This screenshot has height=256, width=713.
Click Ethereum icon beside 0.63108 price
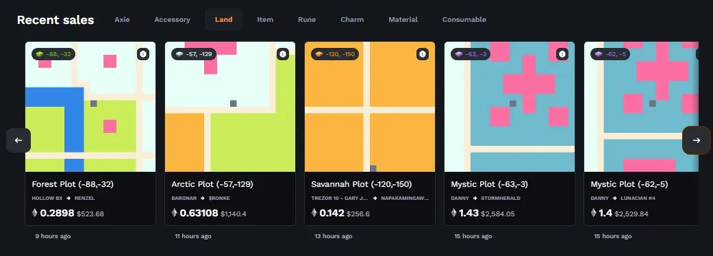[x=174, y=213]
